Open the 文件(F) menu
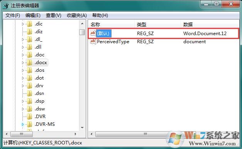This screenshot has width=242, height=149. 12,15
